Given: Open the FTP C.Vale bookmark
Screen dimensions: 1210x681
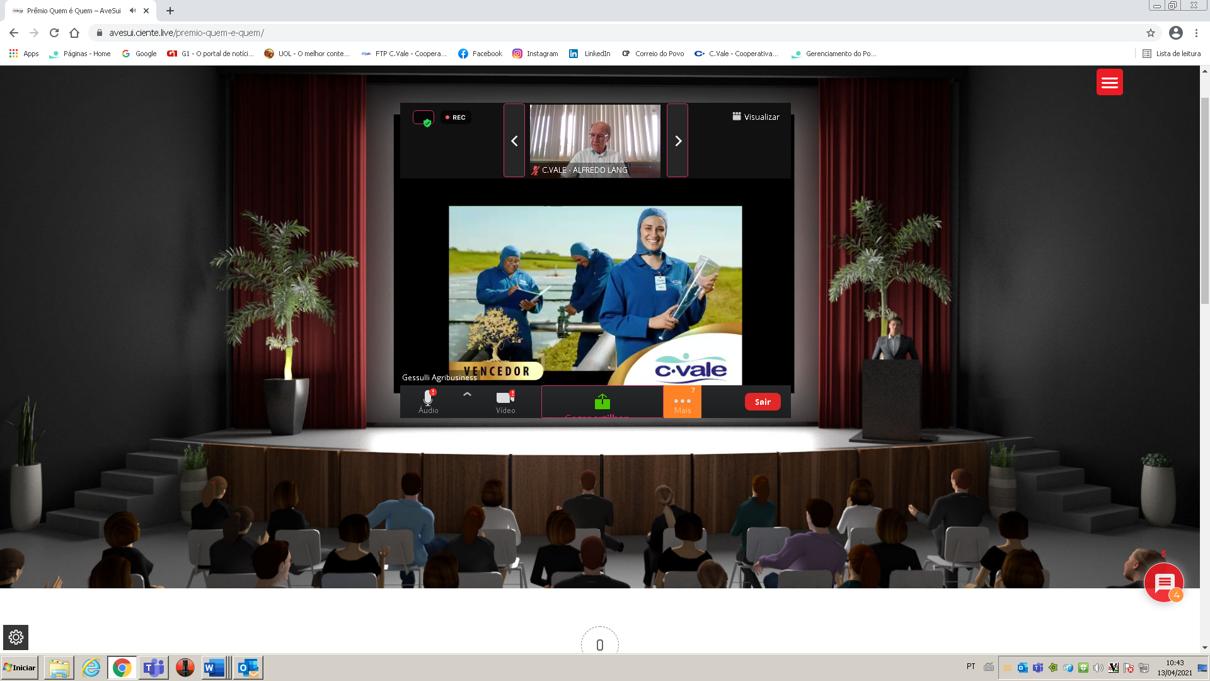Looking at the screenshot, I should 404,54.
